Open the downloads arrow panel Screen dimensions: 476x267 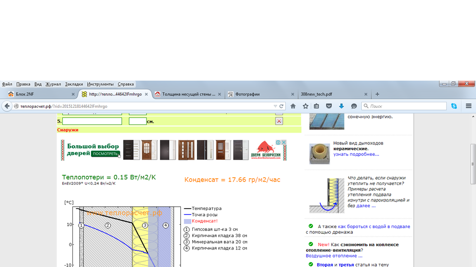coord(341,106)
